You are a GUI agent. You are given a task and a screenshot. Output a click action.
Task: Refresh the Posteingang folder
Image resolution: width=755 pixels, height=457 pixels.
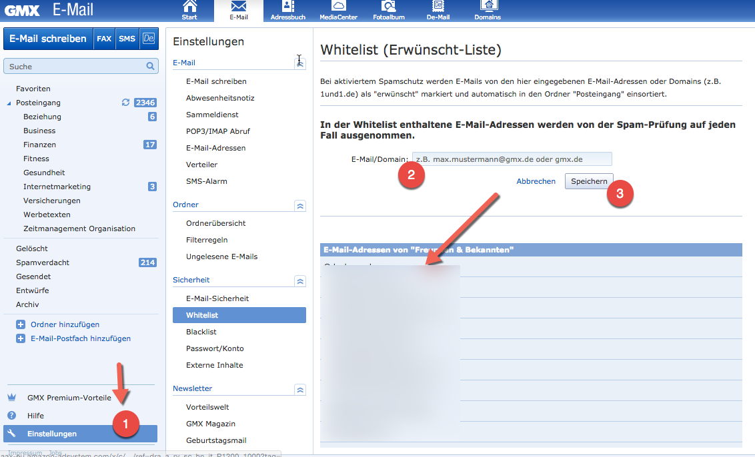pyautogui.click(x=125, y=103)
